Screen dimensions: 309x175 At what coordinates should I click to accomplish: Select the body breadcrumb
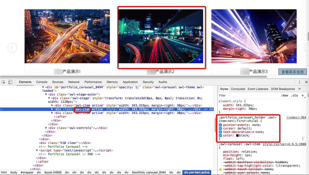(x=14, y=172)
